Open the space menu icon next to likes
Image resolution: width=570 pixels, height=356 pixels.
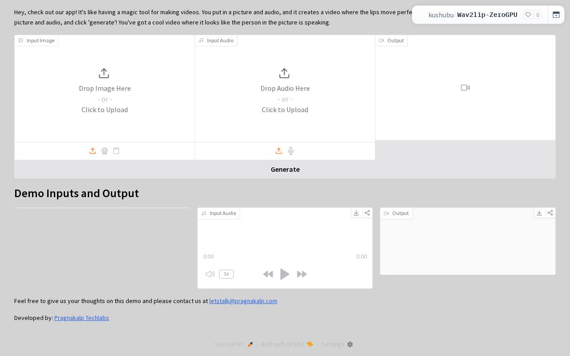tap(556, 15)
